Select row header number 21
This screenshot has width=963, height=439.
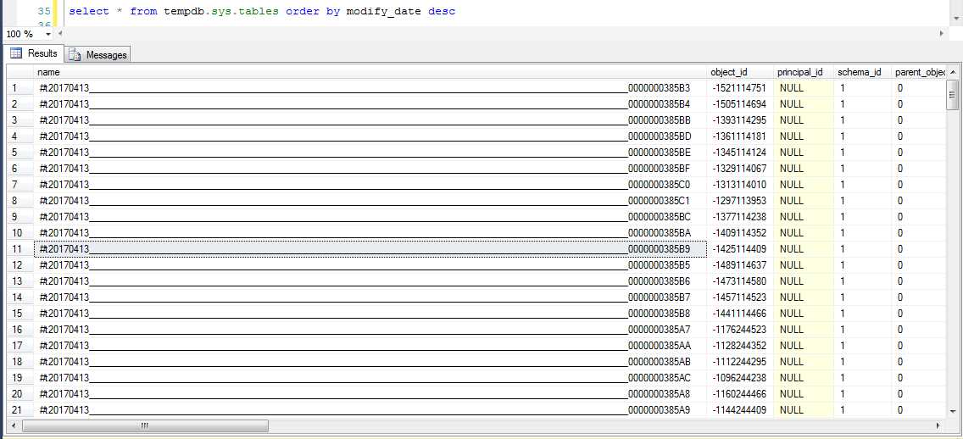coord(19,409)
